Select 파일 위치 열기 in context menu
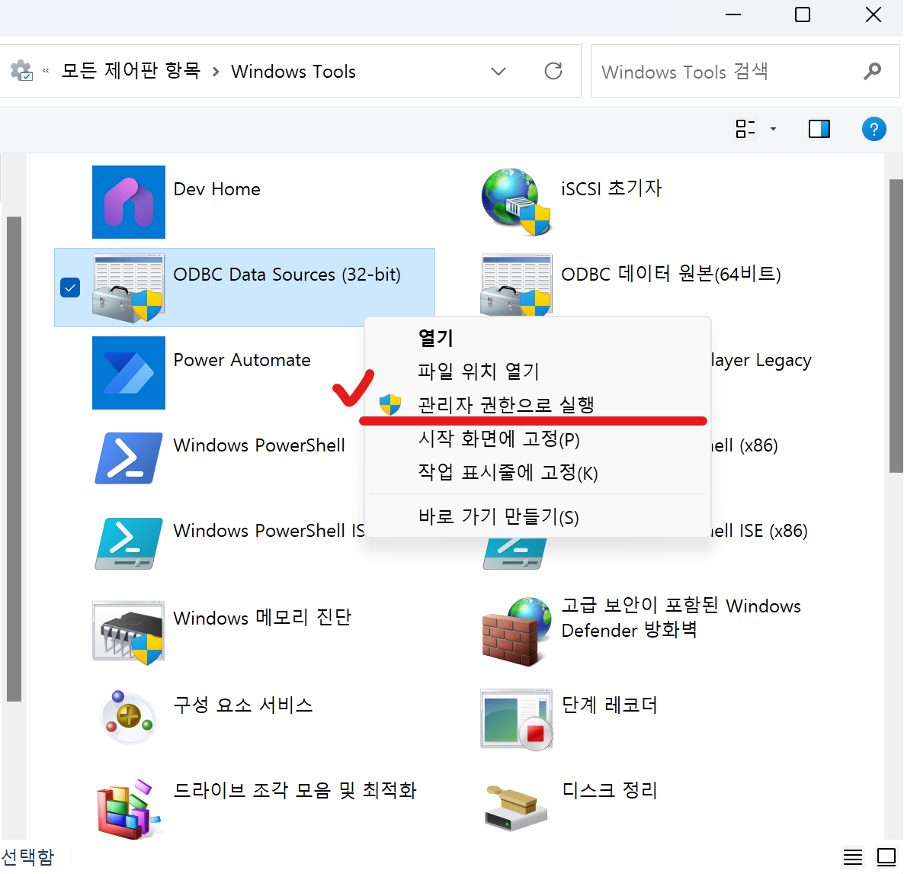The height and width of the screenshot is (874, 904). 537,371
